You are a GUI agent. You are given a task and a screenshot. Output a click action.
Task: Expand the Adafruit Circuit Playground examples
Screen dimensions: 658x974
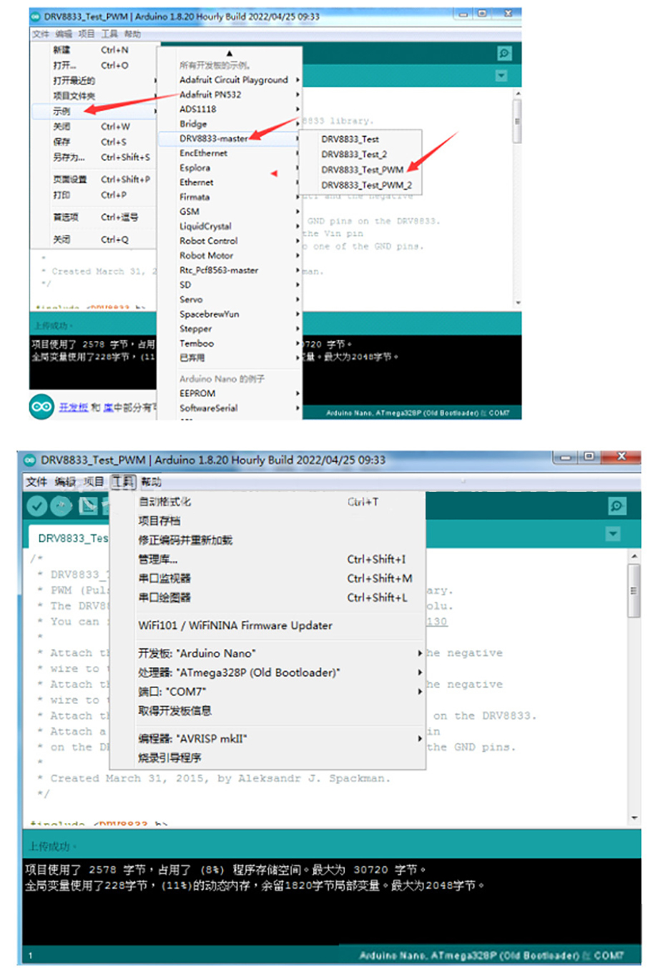point(230,79)
